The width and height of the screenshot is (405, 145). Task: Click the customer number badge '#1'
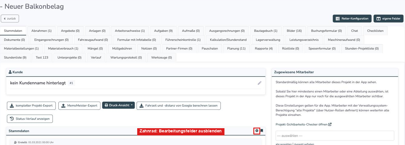(x=71, y=83)
